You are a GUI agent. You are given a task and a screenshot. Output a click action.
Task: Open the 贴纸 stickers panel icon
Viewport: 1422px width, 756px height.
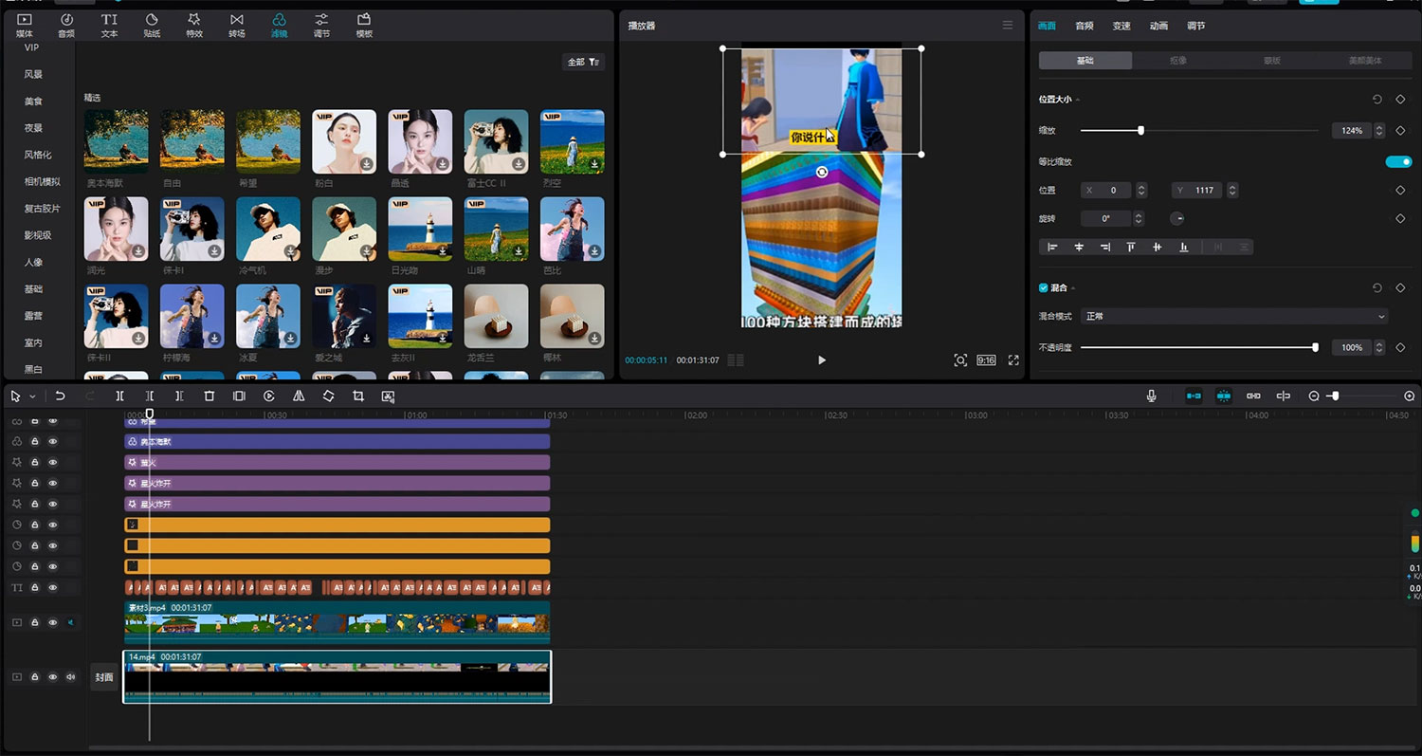click(152, 25)
